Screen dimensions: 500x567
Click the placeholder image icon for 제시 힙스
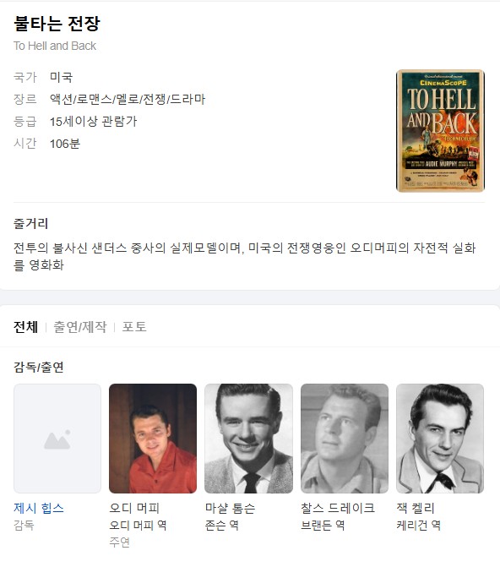pyautogui.click(x=57, y=439)
